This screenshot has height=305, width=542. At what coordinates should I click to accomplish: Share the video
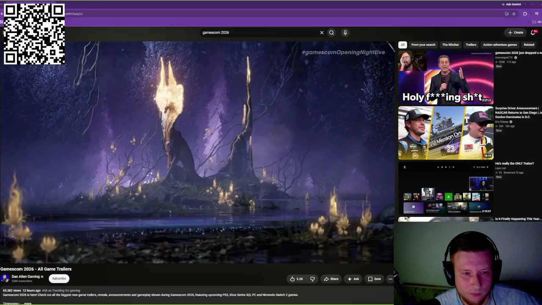tap(331, 279)
